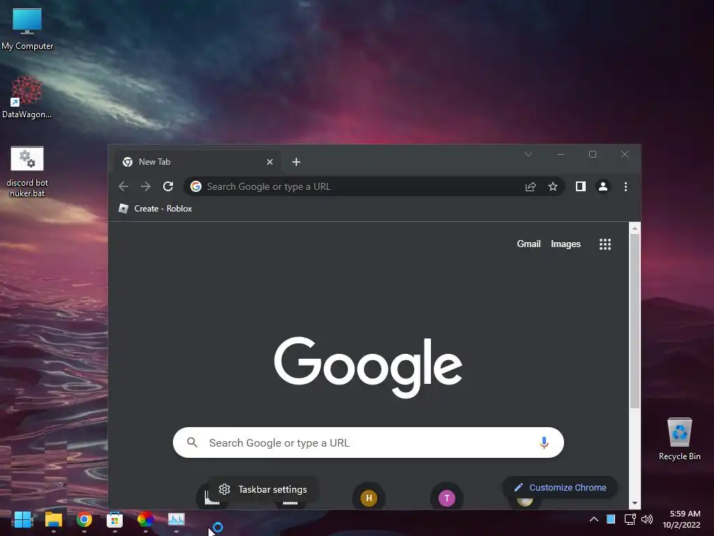The width and height of the screenshot is (714, 536).
Task: Open Gmail link
Action: (x=529, y=244)
